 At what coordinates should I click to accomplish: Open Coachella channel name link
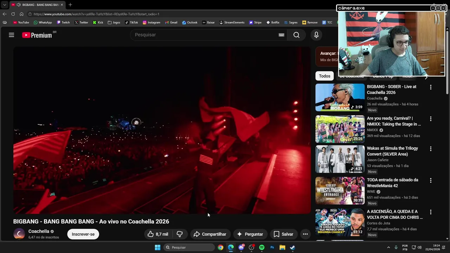point(39,231)
